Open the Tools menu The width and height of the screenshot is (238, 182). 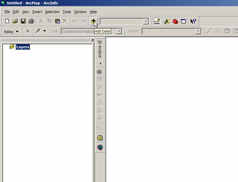coord(67,12)
